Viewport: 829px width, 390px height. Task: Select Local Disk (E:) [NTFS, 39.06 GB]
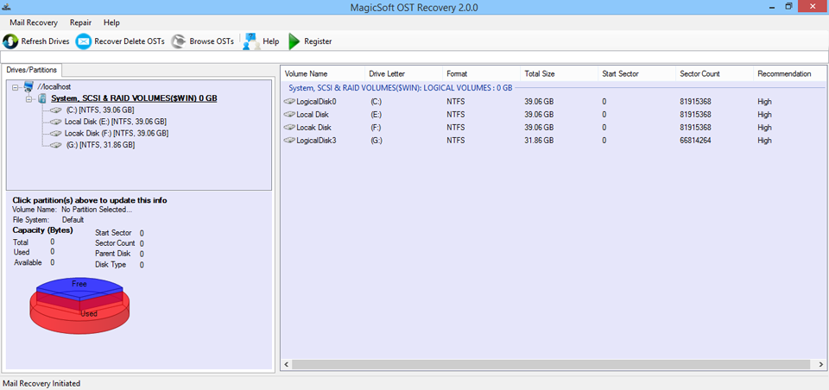click(x=116, y=122)
